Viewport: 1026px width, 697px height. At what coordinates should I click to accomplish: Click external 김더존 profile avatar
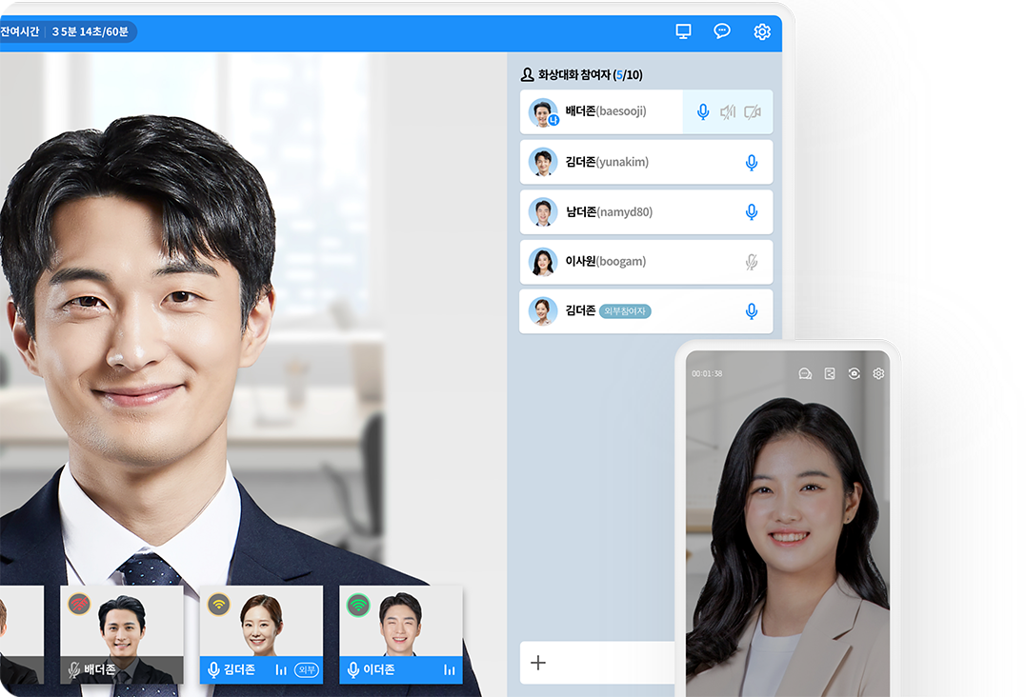(x=543, y=311)
